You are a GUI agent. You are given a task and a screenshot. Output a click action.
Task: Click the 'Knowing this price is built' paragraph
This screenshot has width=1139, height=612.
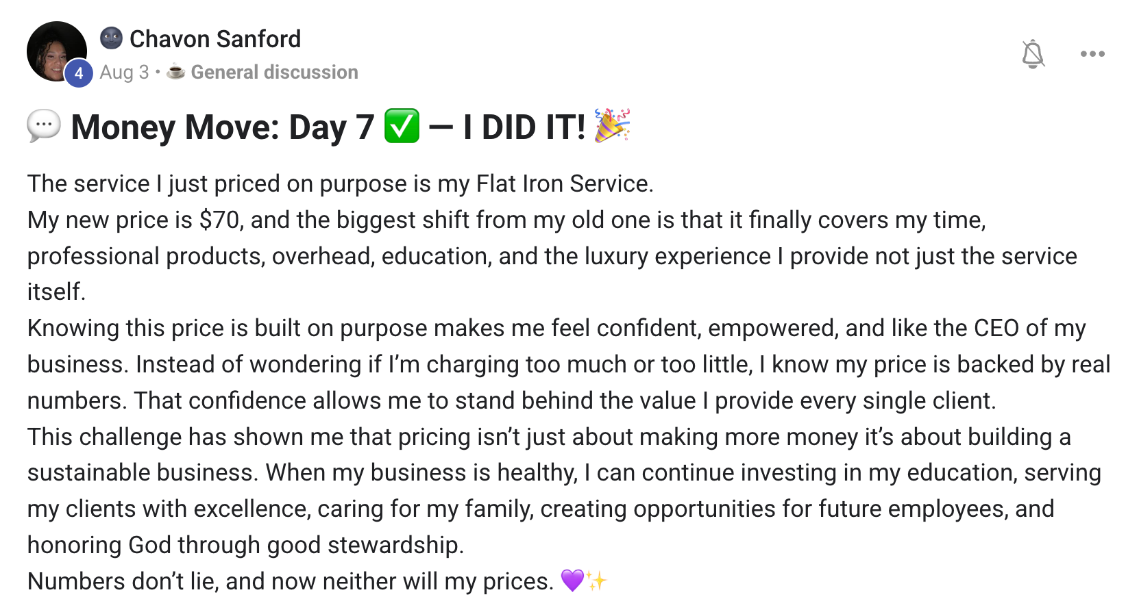569,364
